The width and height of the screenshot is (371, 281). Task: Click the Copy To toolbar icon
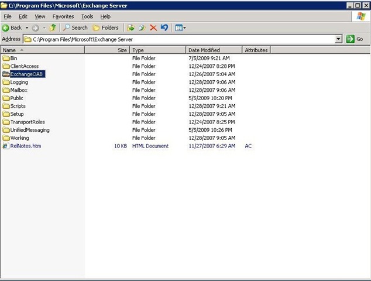click(142, 28)
